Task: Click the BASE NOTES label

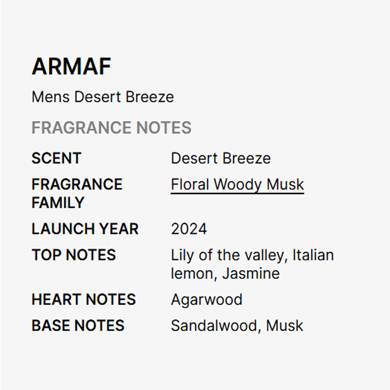Action: click(78, 325)
